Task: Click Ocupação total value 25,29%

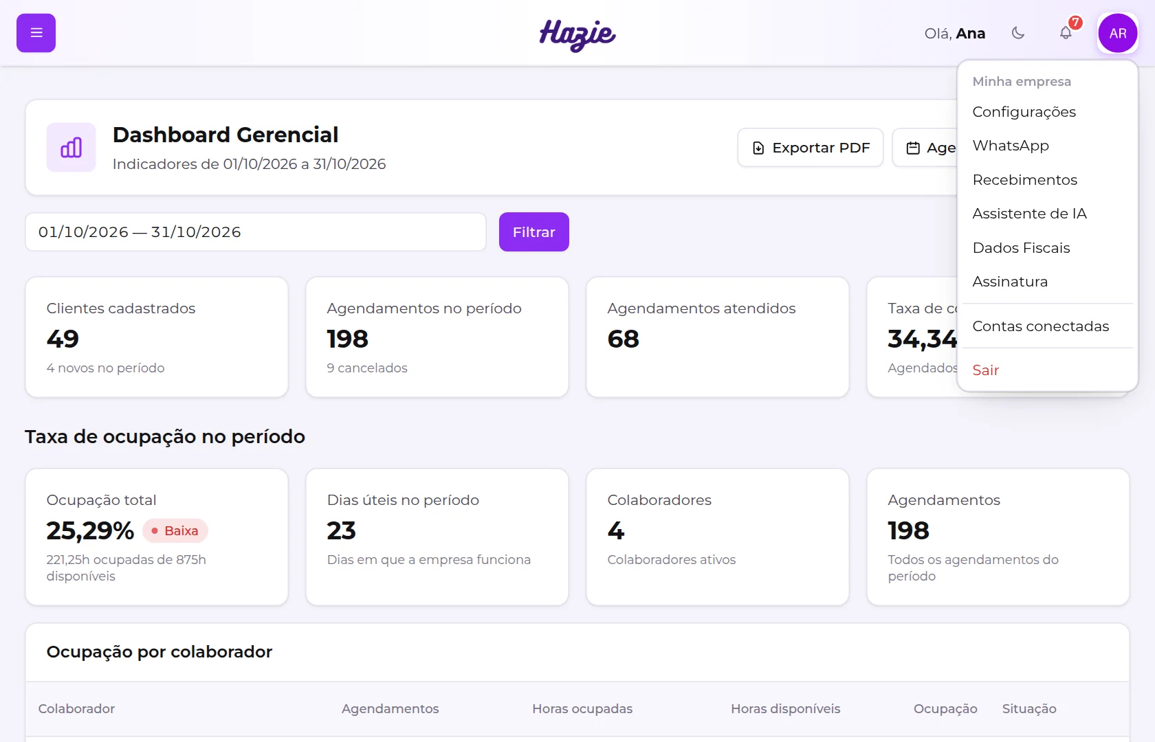Action: (x=90, y=530)
